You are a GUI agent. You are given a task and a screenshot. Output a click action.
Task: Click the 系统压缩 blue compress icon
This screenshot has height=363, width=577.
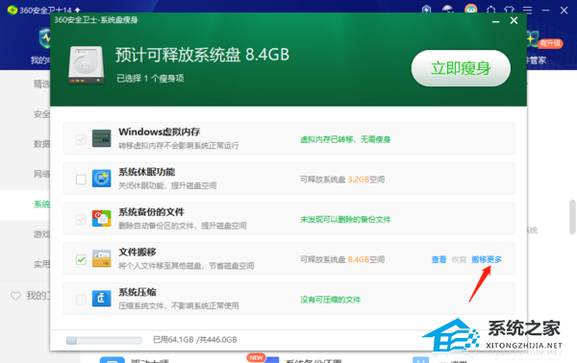point(102,299)
